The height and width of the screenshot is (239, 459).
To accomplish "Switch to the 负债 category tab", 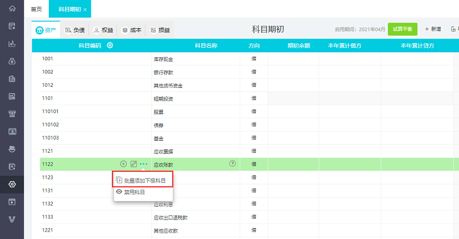I will click(x=75, y=30).
